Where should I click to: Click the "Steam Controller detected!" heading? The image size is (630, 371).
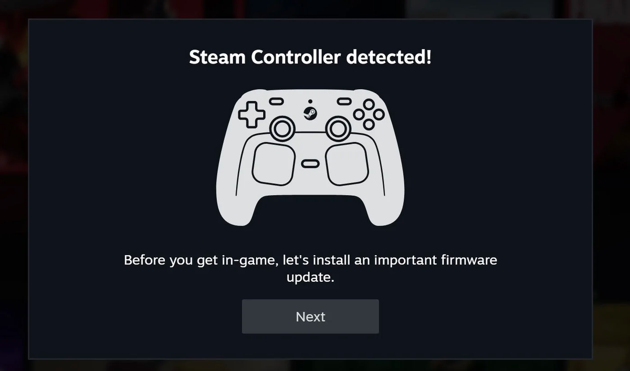(310, 57)
